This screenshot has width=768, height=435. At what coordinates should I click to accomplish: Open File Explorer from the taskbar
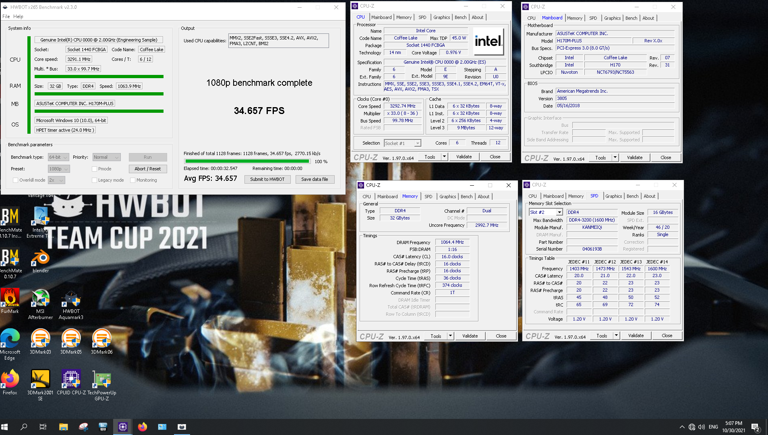pos(63,427)
